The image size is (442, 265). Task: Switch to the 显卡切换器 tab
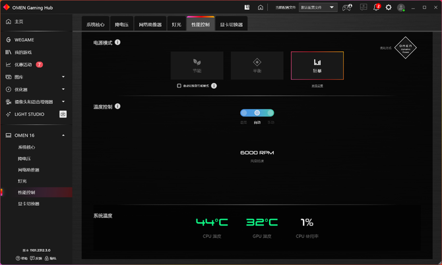tap(232, 24)
